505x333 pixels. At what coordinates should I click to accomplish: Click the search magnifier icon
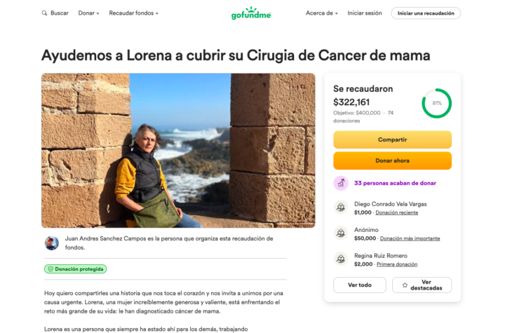(x=44, y=13)
